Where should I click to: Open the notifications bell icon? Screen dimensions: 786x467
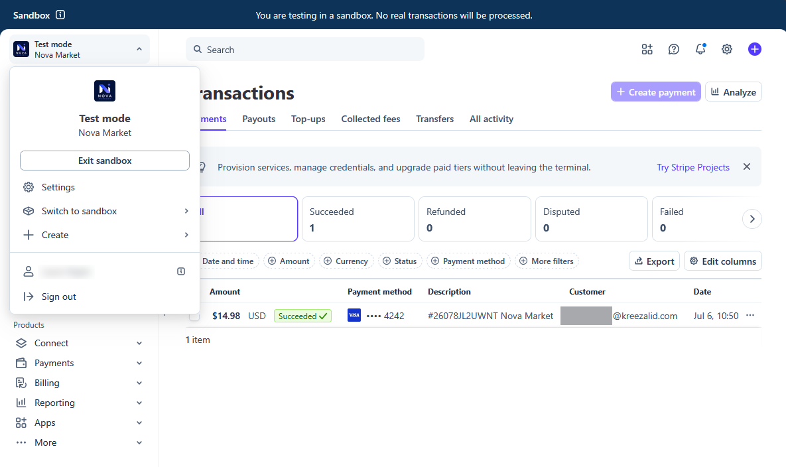point(700,49)
